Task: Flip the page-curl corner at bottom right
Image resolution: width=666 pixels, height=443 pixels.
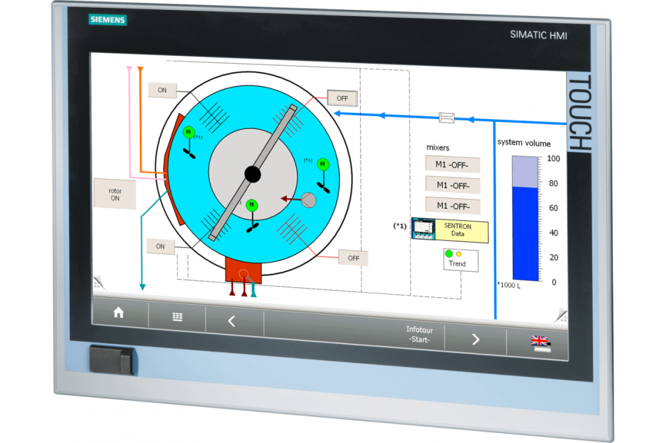Action: click(561, 314)
